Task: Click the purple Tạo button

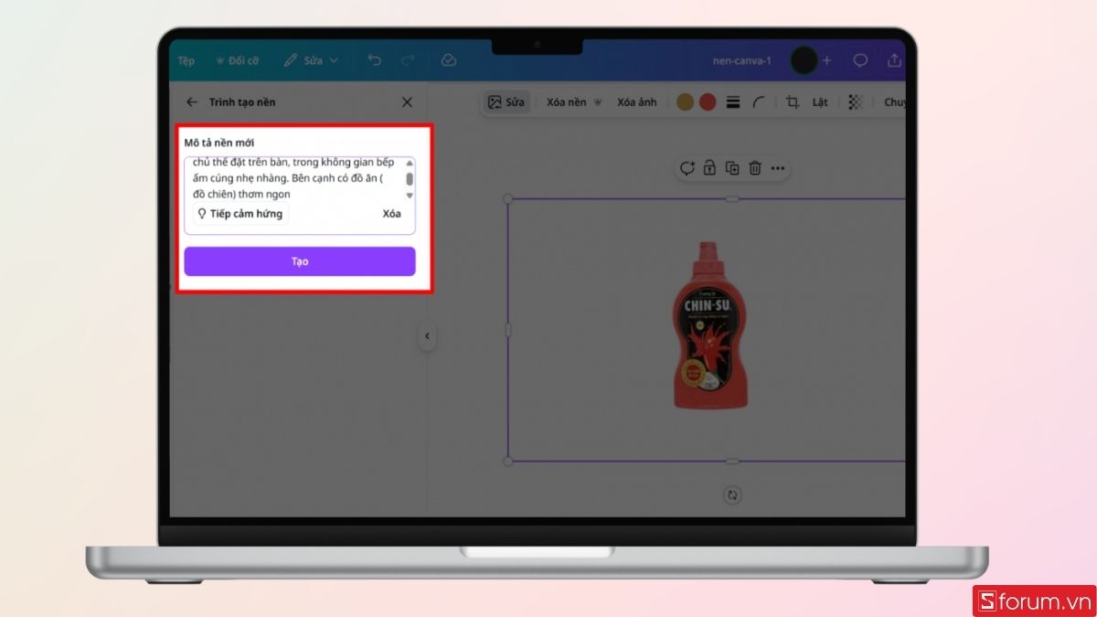Action: pos(300,261)
